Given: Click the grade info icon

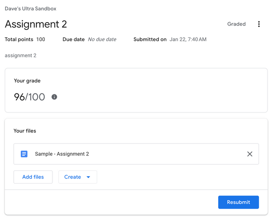Looking at the screenshot, I should [54, 97].
